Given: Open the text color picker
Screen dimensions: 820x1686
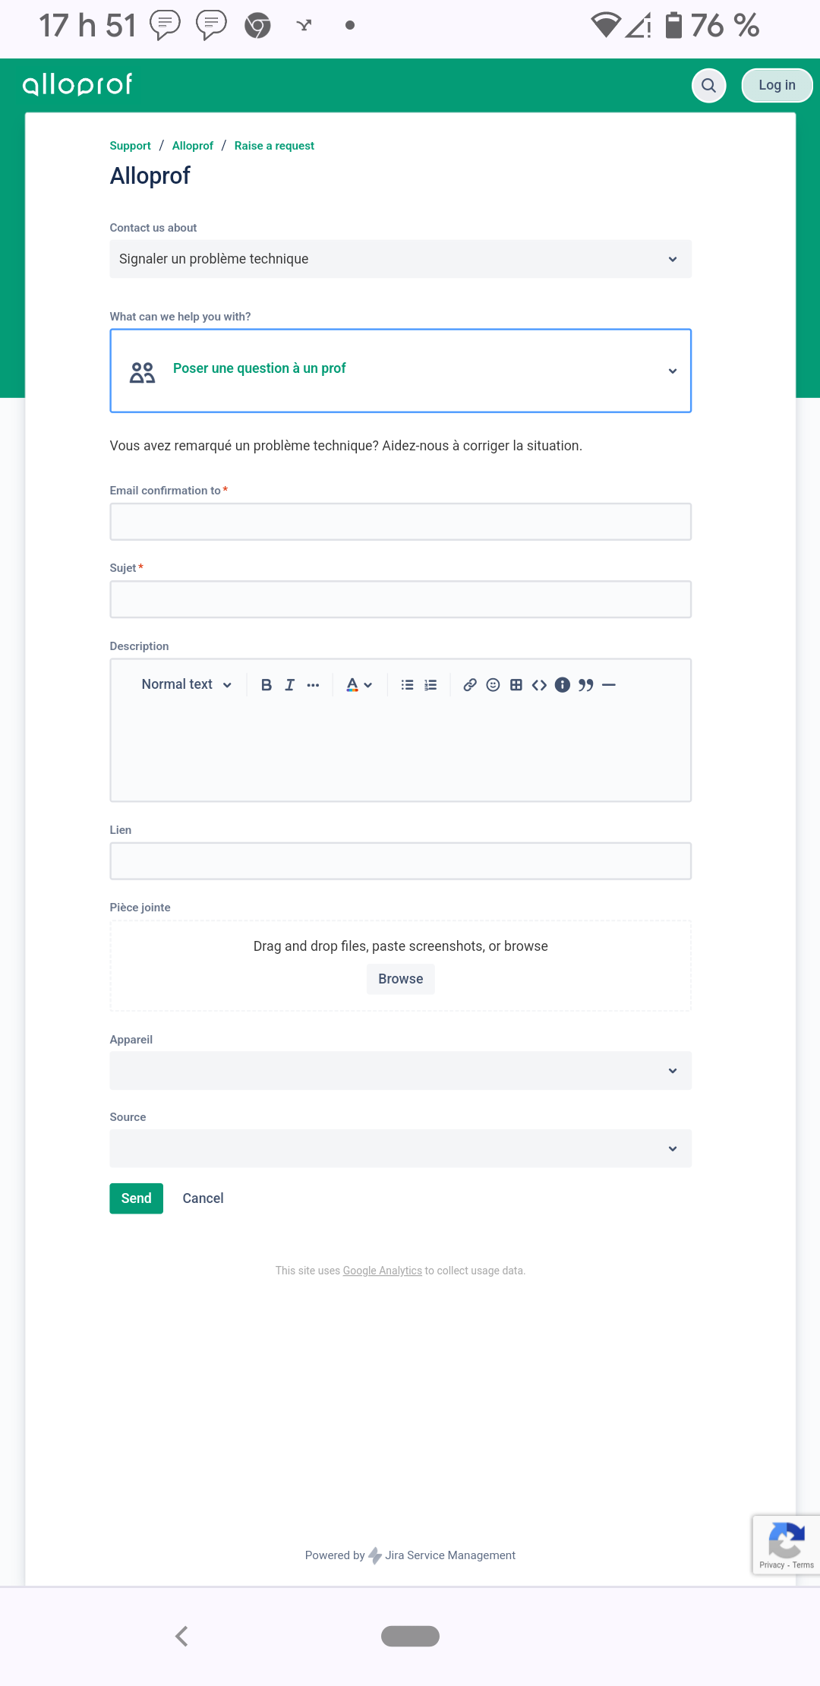Looking at the screenshot, I should 358,685.
